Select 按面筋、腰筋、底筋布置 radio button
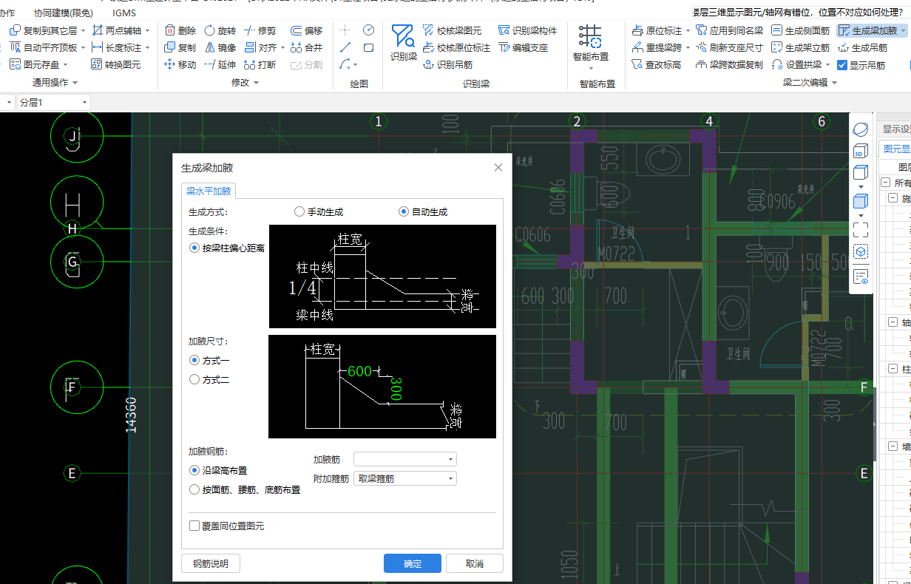Image resolution: width=911 pixels, height=584 pixels. pos(194,489)
